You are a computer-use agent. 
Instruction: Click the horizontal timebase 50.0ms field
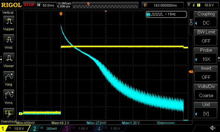[46, 5]
